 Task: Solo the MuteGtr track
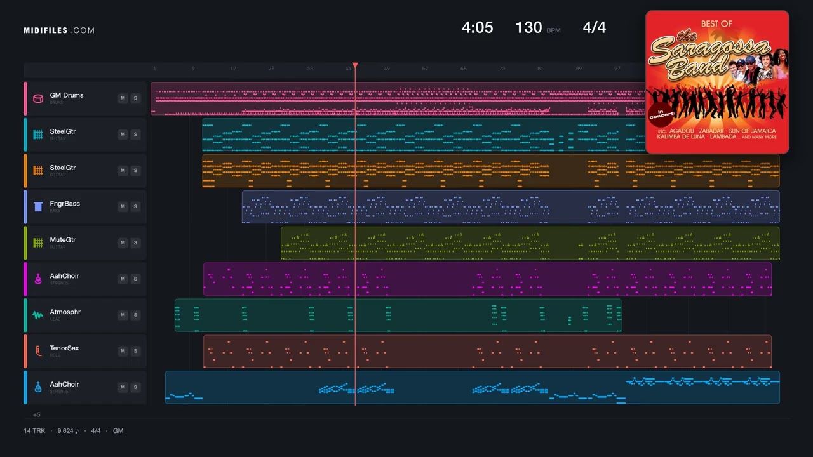[135, 243]
